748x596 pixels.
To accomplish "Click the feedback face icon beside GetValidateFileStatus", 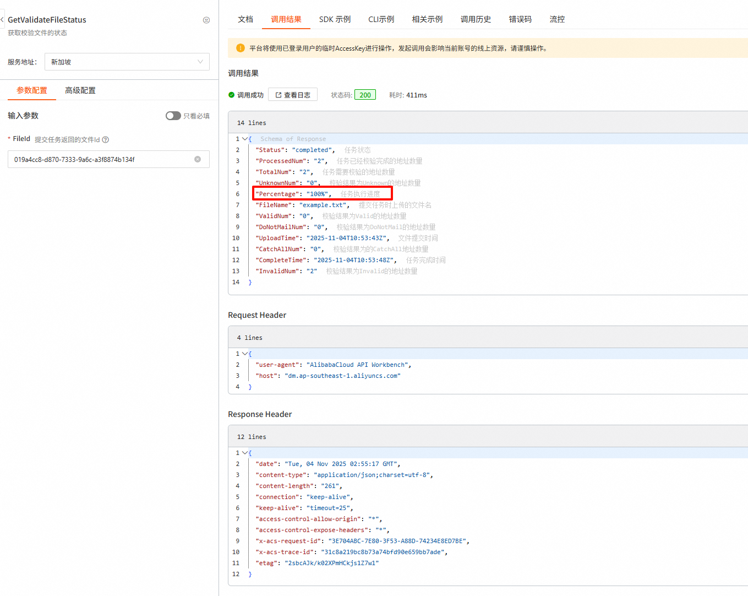I will coord(206,20).
